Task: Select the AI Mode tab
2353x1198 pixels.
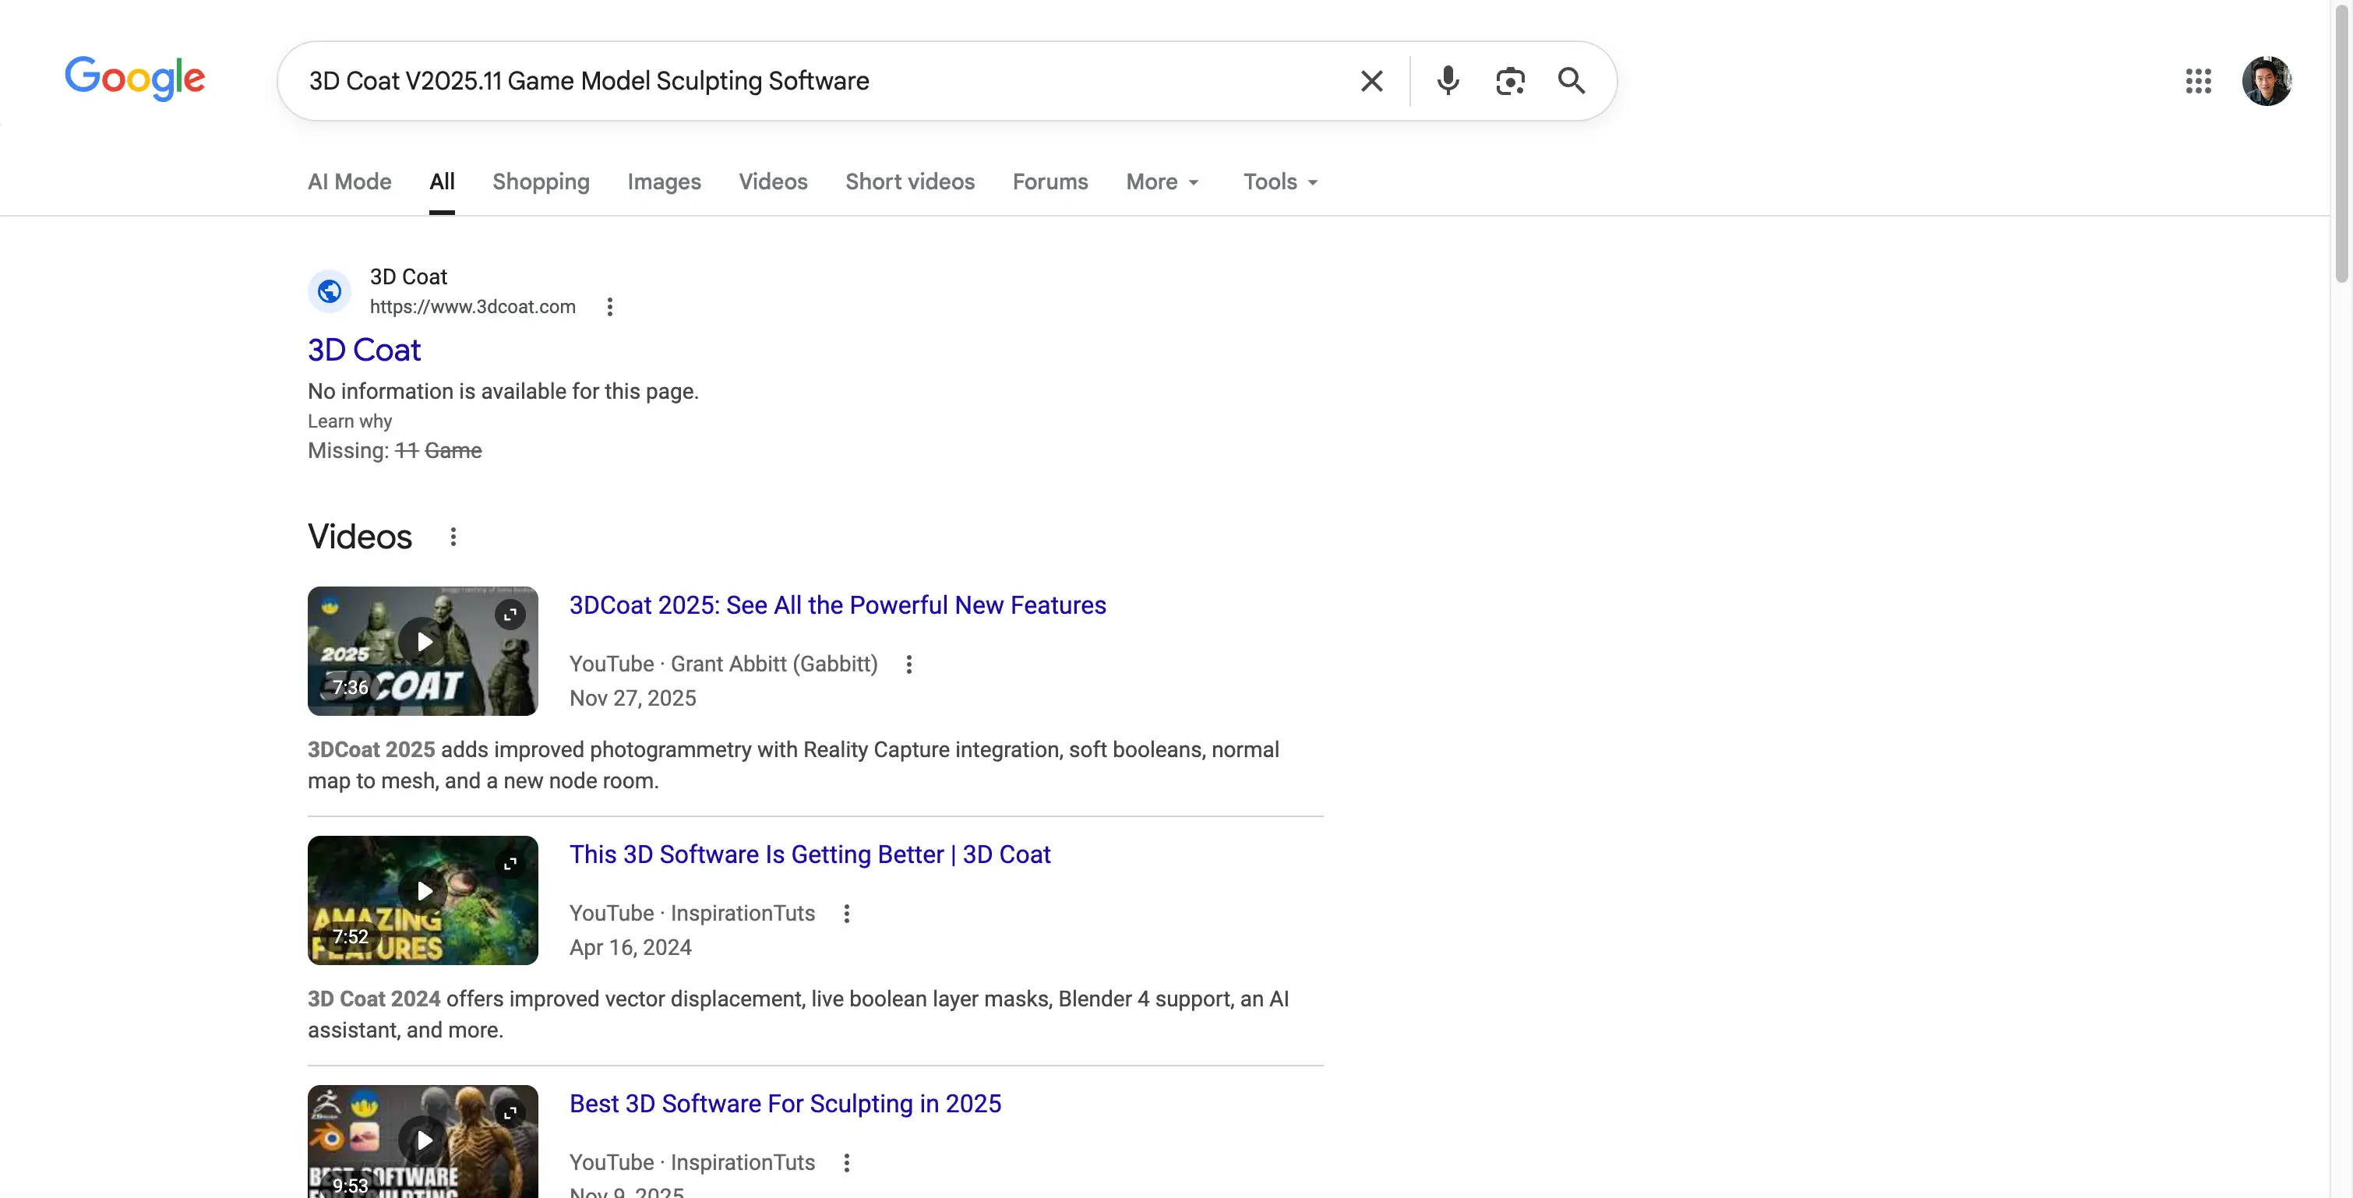Action: click(x=349, y=181)
